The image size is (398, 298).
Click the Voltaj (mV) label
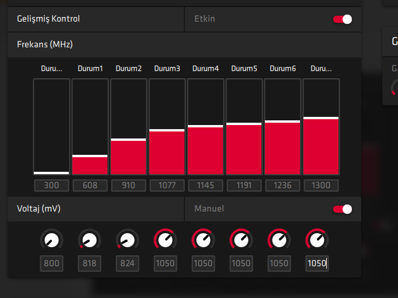39,209
